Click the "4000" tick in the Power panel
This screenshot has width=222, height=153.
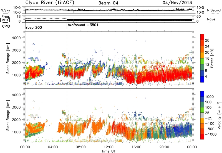point(16,38)
